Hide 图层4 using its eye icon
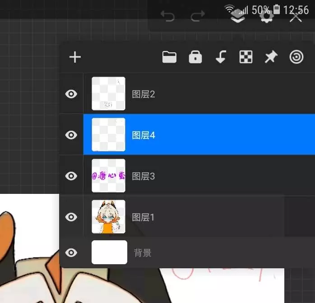The image size is (315, 303). click(x=71, y=135)
